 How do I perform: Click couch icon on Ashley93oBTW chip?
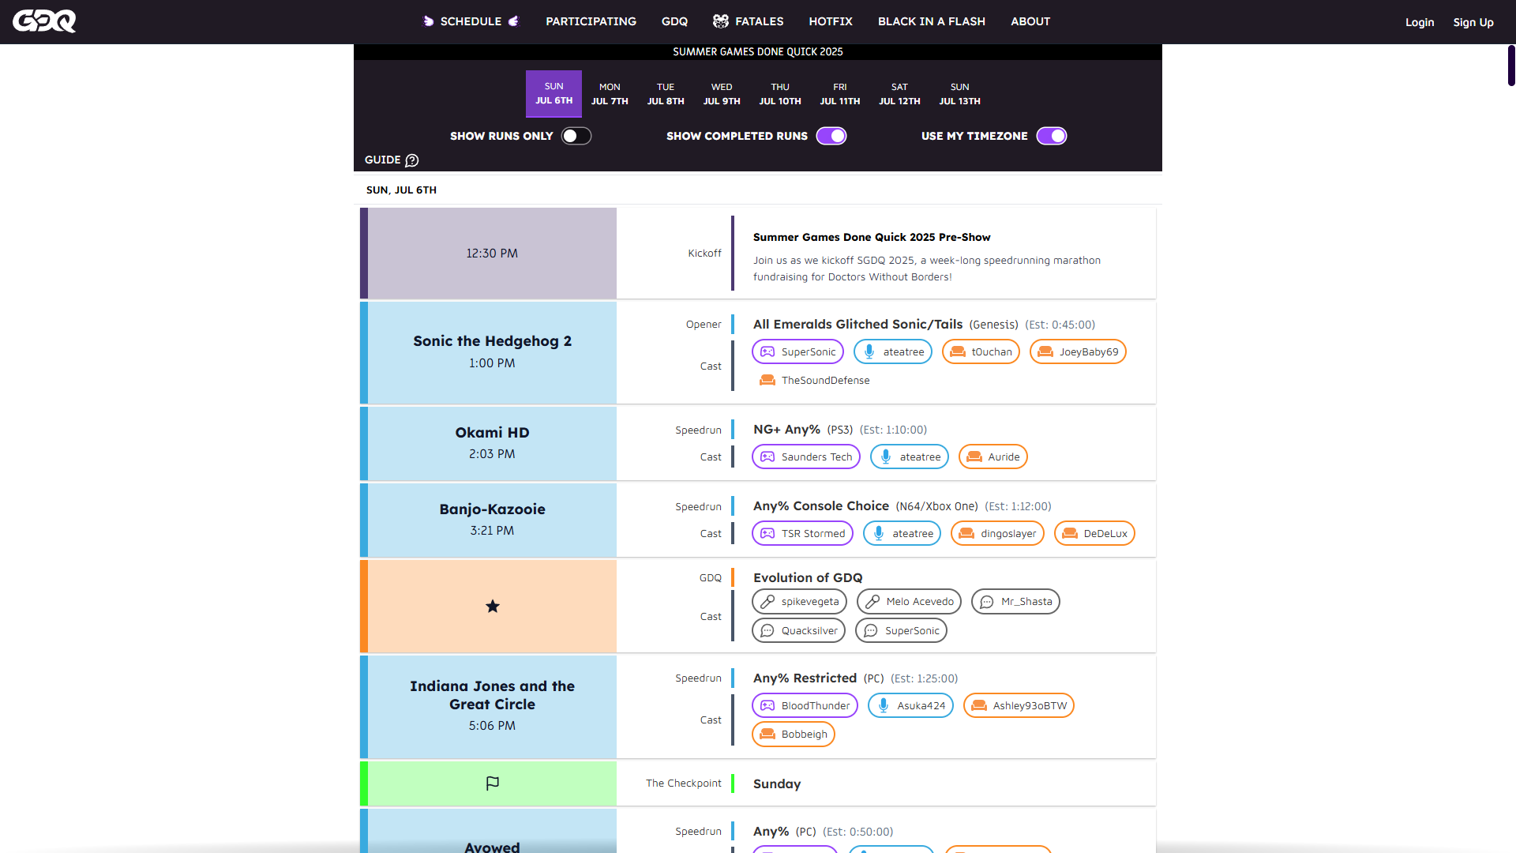coord(979,706)
